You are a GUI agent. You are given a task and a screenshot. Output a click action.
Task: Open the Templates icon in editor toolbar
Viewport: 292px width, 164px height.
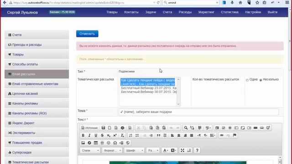(x=130, y=128)
